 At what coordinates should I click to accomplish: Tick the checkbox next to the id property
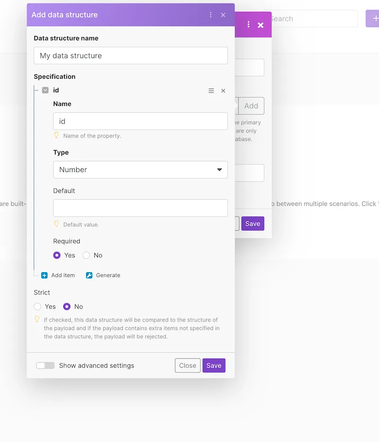(x=45, y=90)
